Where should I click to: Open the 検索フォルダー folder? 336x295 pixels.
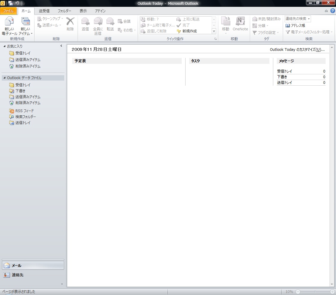22,117
